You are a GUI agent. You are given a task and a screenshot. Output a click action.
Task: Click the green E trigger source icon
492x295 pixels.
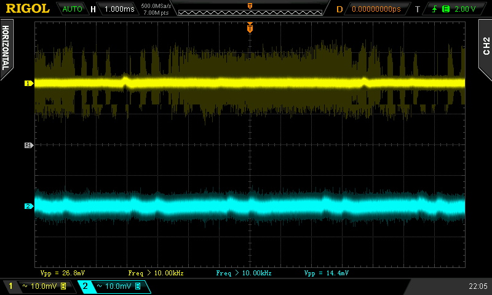(445, 9)
